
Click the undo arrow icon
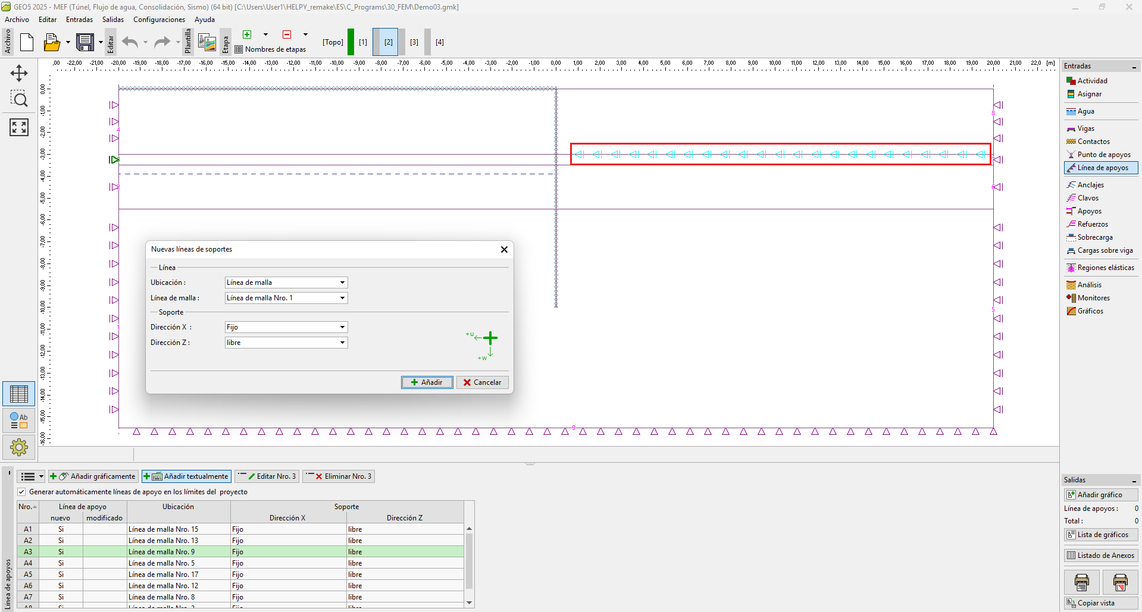point(130,42)
